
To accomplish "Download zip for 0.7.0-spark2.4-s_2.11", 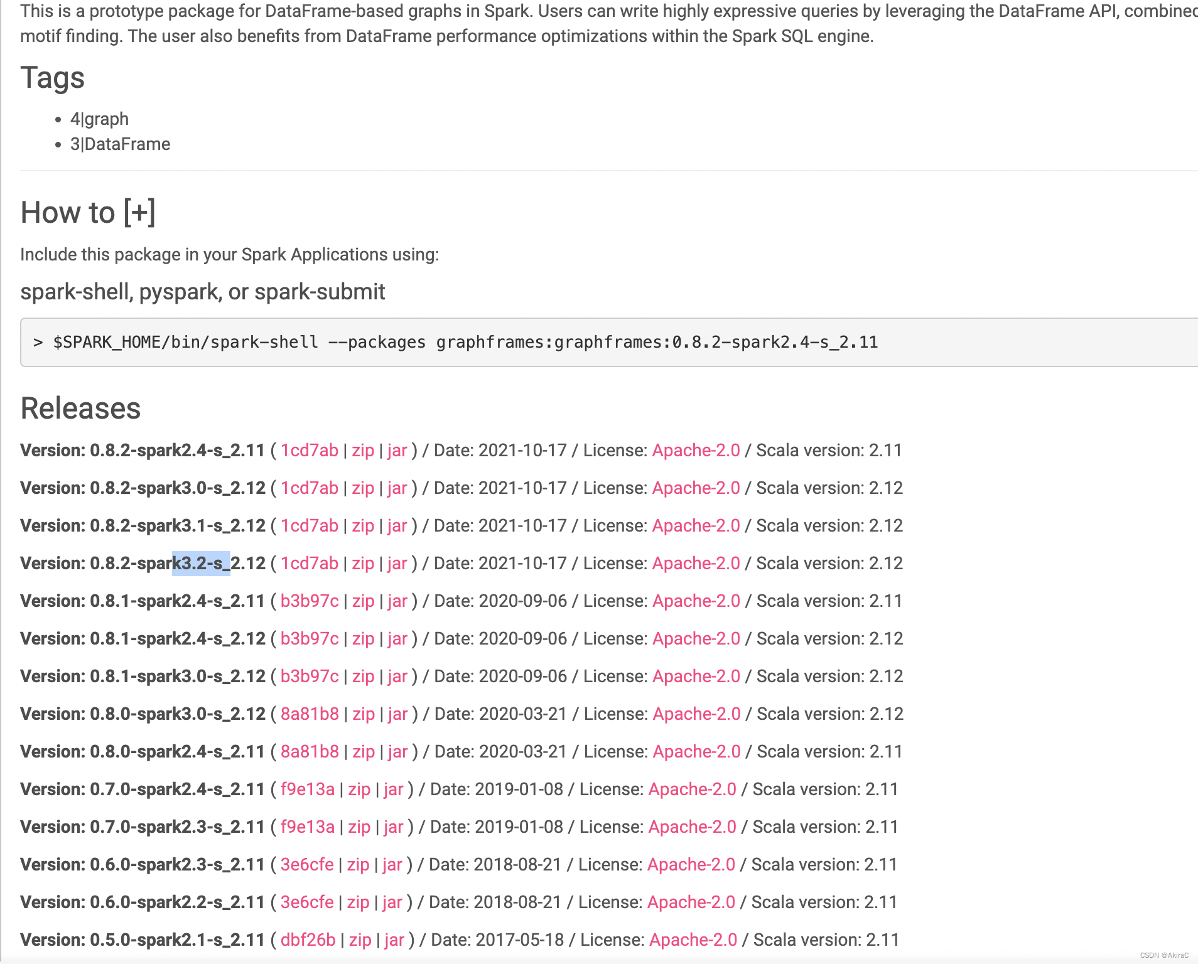I will 360,790.
